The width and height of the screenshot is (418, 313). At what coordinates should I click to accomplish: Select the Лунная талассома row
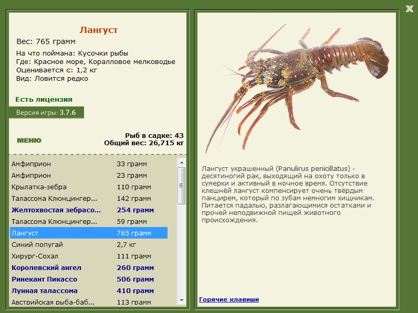pos(89,290)
